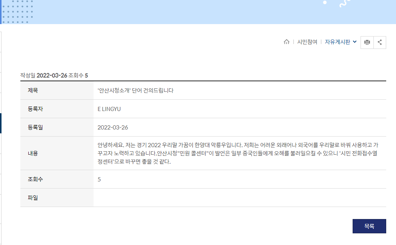The width and height of the screenshot is (396, 245).
Task: Click the 등록일 value 2022-03-26 in table
Action: 113,127
